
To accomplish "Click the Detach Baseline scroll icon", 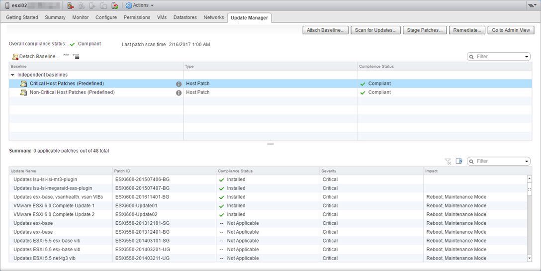I will coord(15,57).
